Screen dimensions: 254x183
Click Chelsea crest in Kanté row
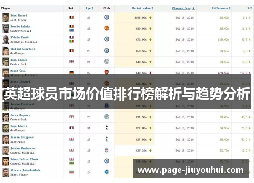click(107, 39)
